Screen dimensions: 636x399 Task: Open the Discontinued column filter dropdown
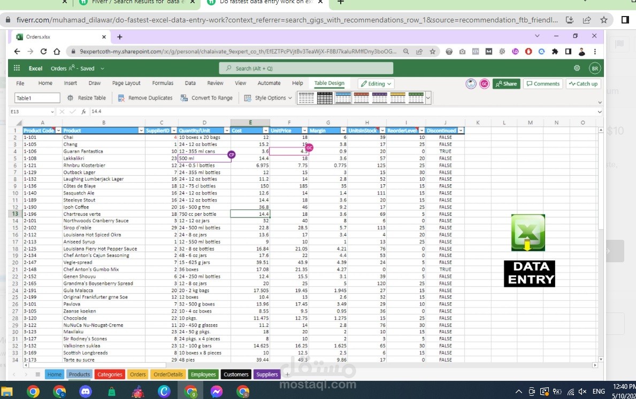461,130
